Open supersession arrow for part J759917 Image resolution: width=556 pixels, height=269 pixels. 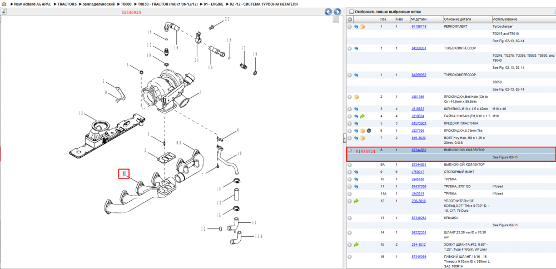click(x=356, y=172)
